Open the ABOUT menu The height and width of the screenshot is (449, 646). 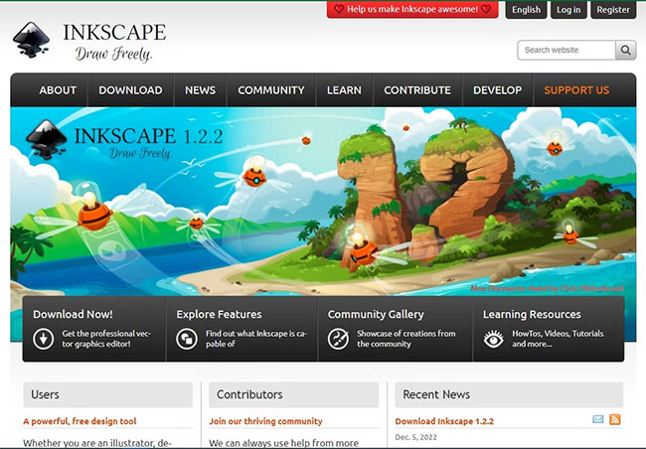click(x=58, y=90)
